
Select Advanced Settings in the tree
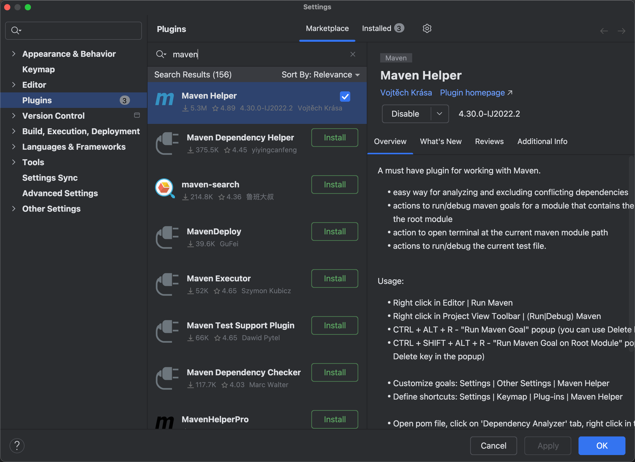point(60,193)
